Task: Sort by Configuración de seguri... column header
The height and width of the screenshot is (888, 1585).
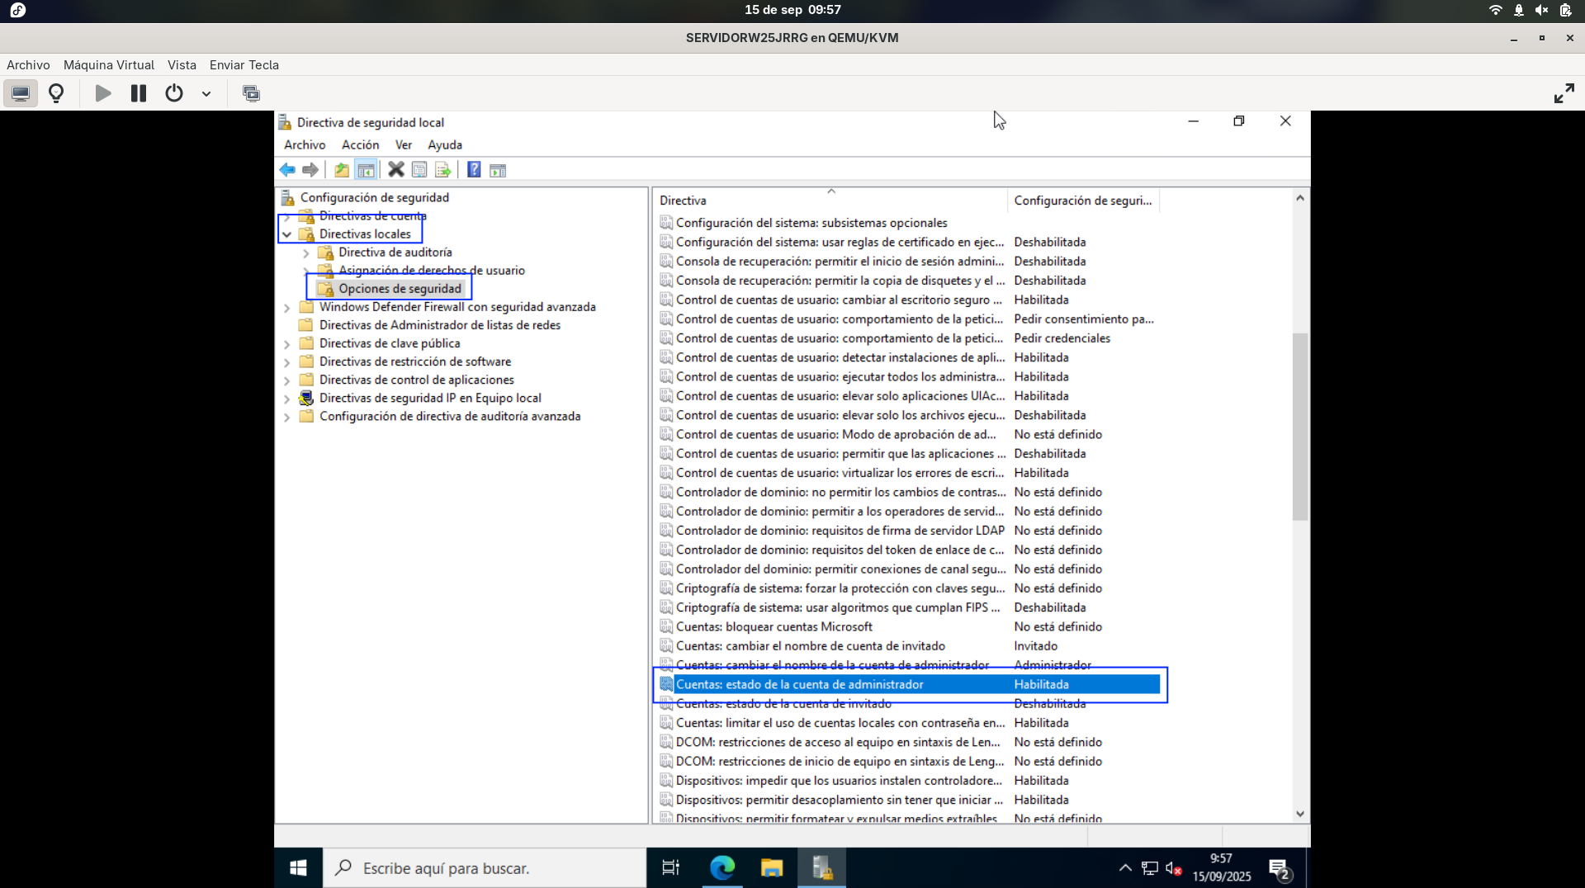Action: pyautogui.click(x=1083, y=200)
